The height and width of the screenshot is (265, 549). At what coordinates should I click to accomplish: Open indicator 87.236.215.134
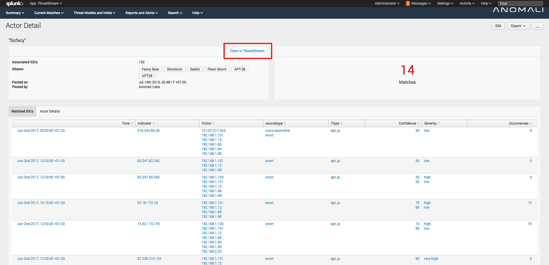[x=149, y=259]
